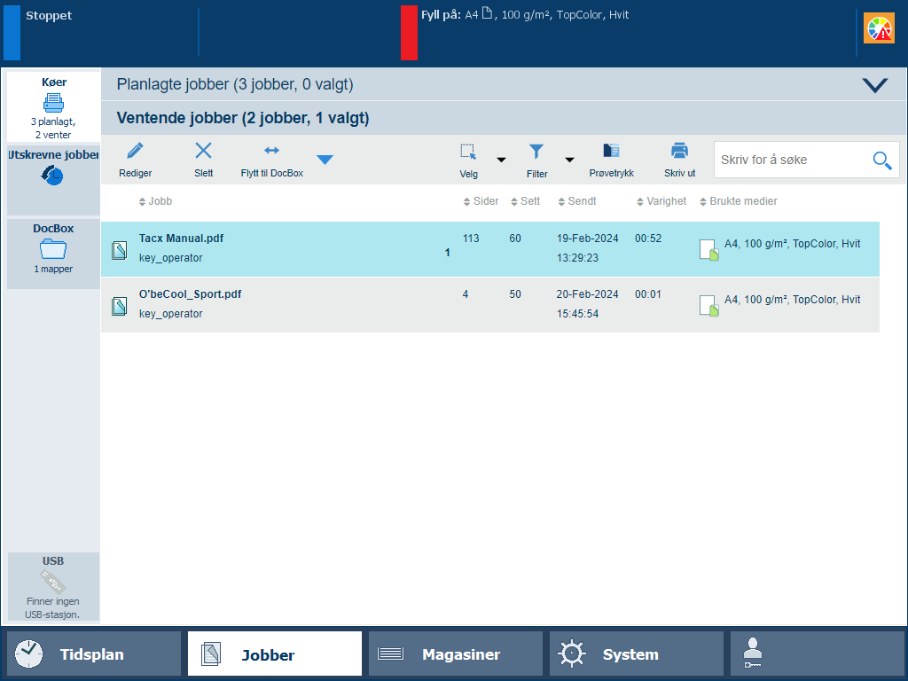Open Utskrevne jobber history icon
The height and width of the screenshot is (681, 908).
click(52, 176)
